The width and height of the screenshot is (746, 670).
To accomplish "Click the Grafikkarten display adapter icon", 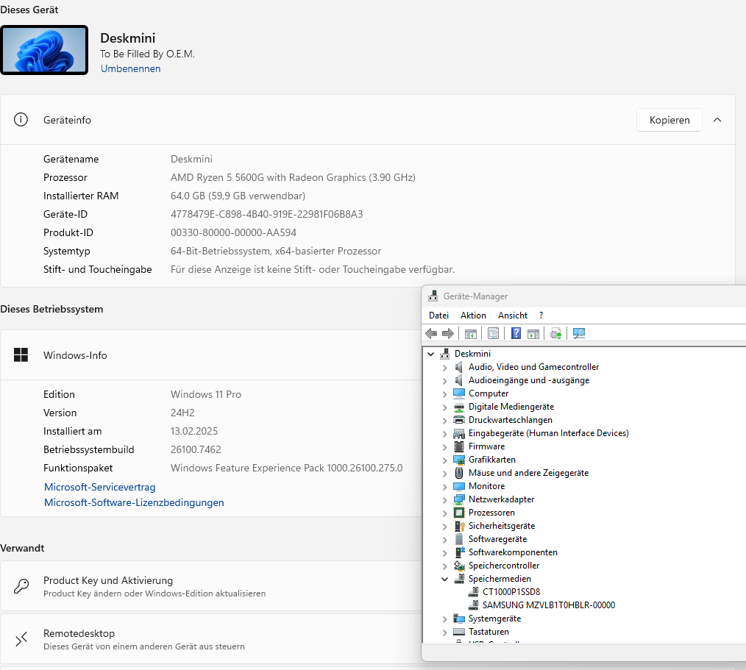I will 458,460.
